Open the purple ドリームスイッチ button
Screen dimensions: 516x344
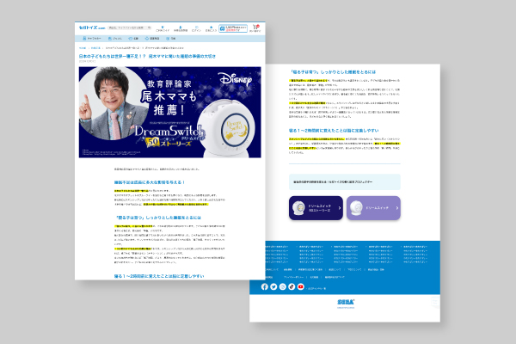point(373,208)
